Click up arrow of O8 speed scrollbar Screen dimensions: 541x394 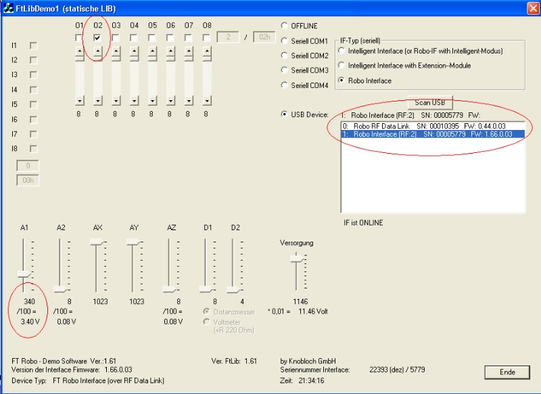(x=207, y=51)
